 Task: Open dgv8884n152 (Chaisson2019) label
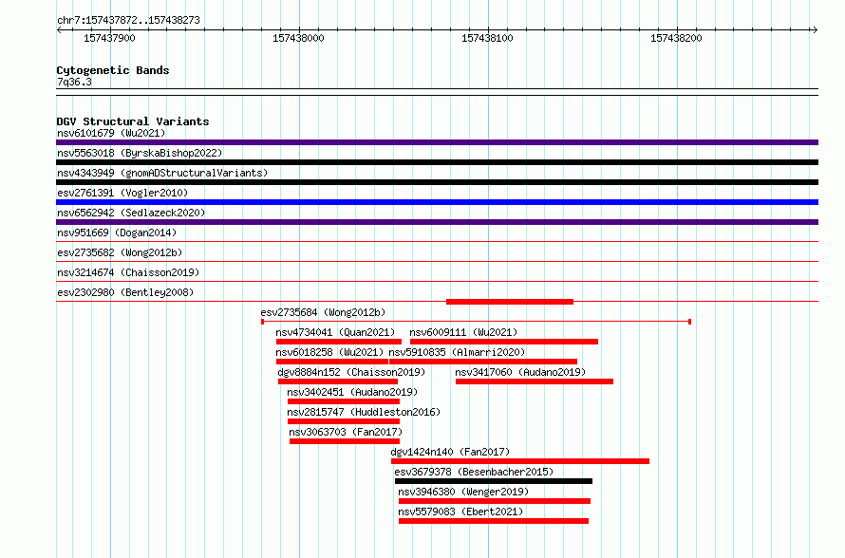click(351, 372)
